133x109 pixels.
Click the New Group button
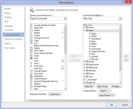(x=102, y=86)
